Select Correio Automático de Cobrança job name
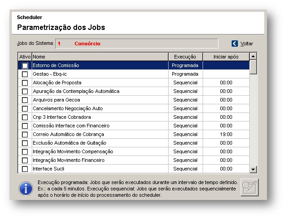Image resolution: width=286 pixels, height=219 pixels. 68,134
